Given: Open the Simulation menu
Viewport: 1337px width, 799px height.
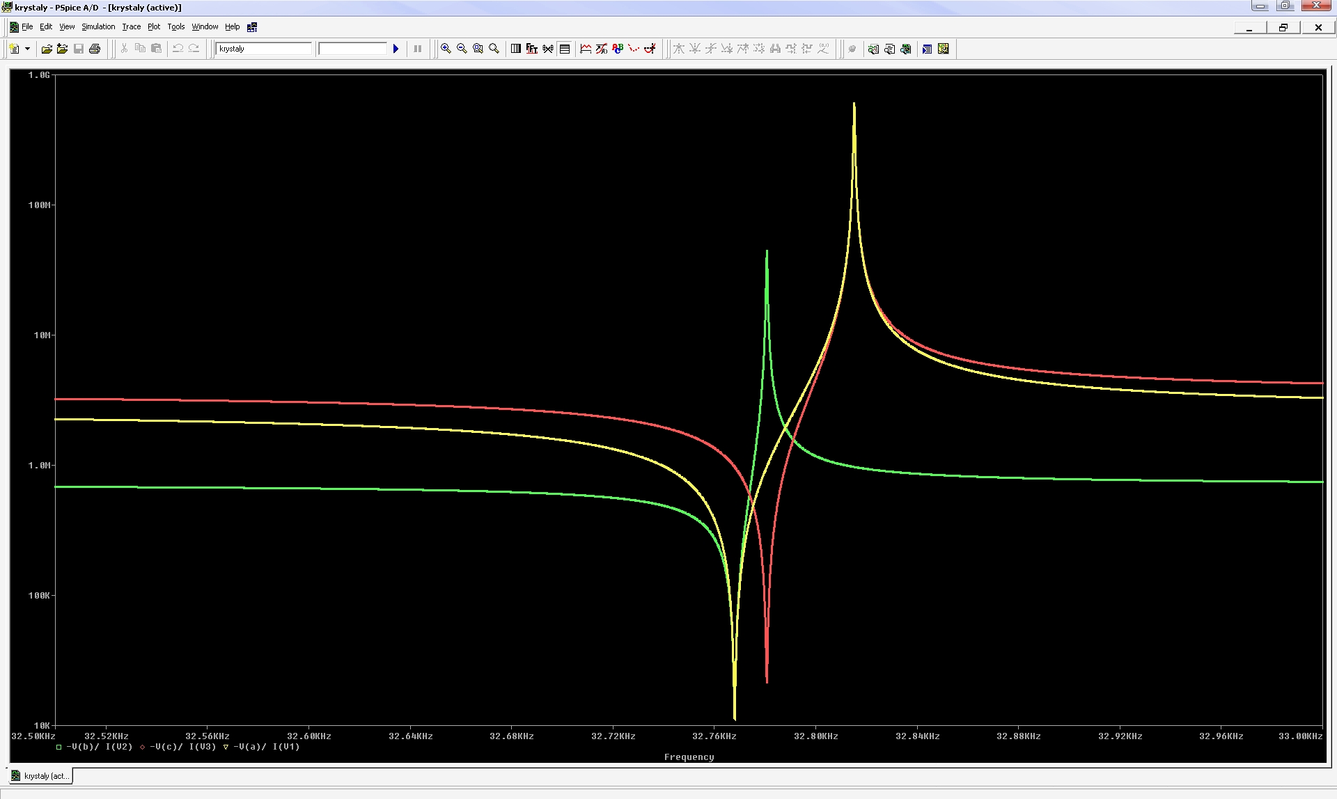Looking at the screenshot, I should (x=98, y=26).
